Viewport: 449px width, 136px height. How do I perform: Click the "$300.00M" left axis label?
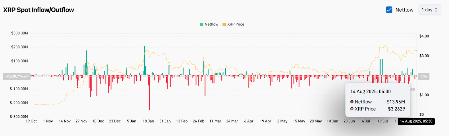19,33
